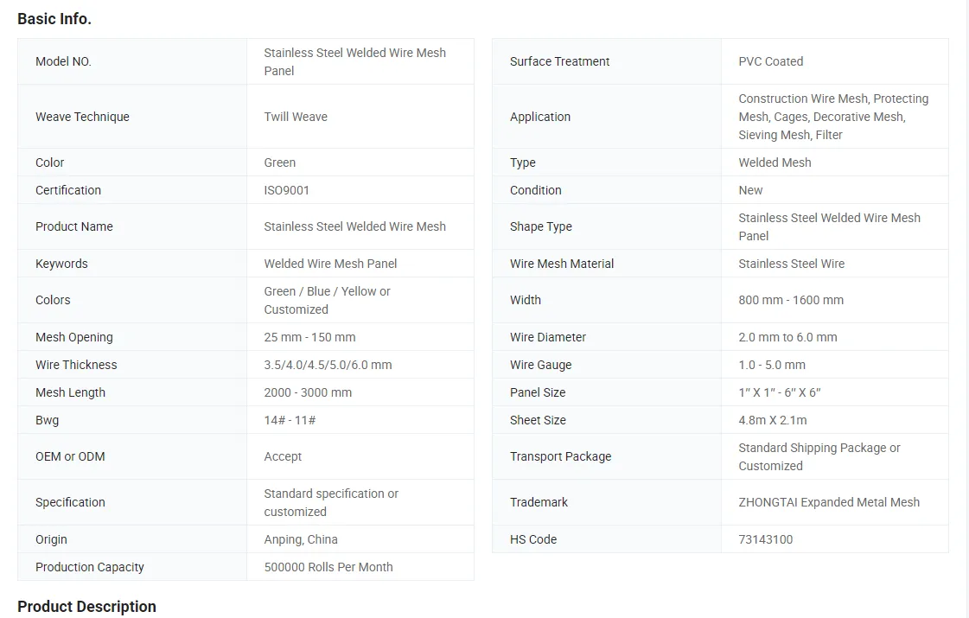Click the "800 mm - 1600 mm" width value

coord(791,300)
